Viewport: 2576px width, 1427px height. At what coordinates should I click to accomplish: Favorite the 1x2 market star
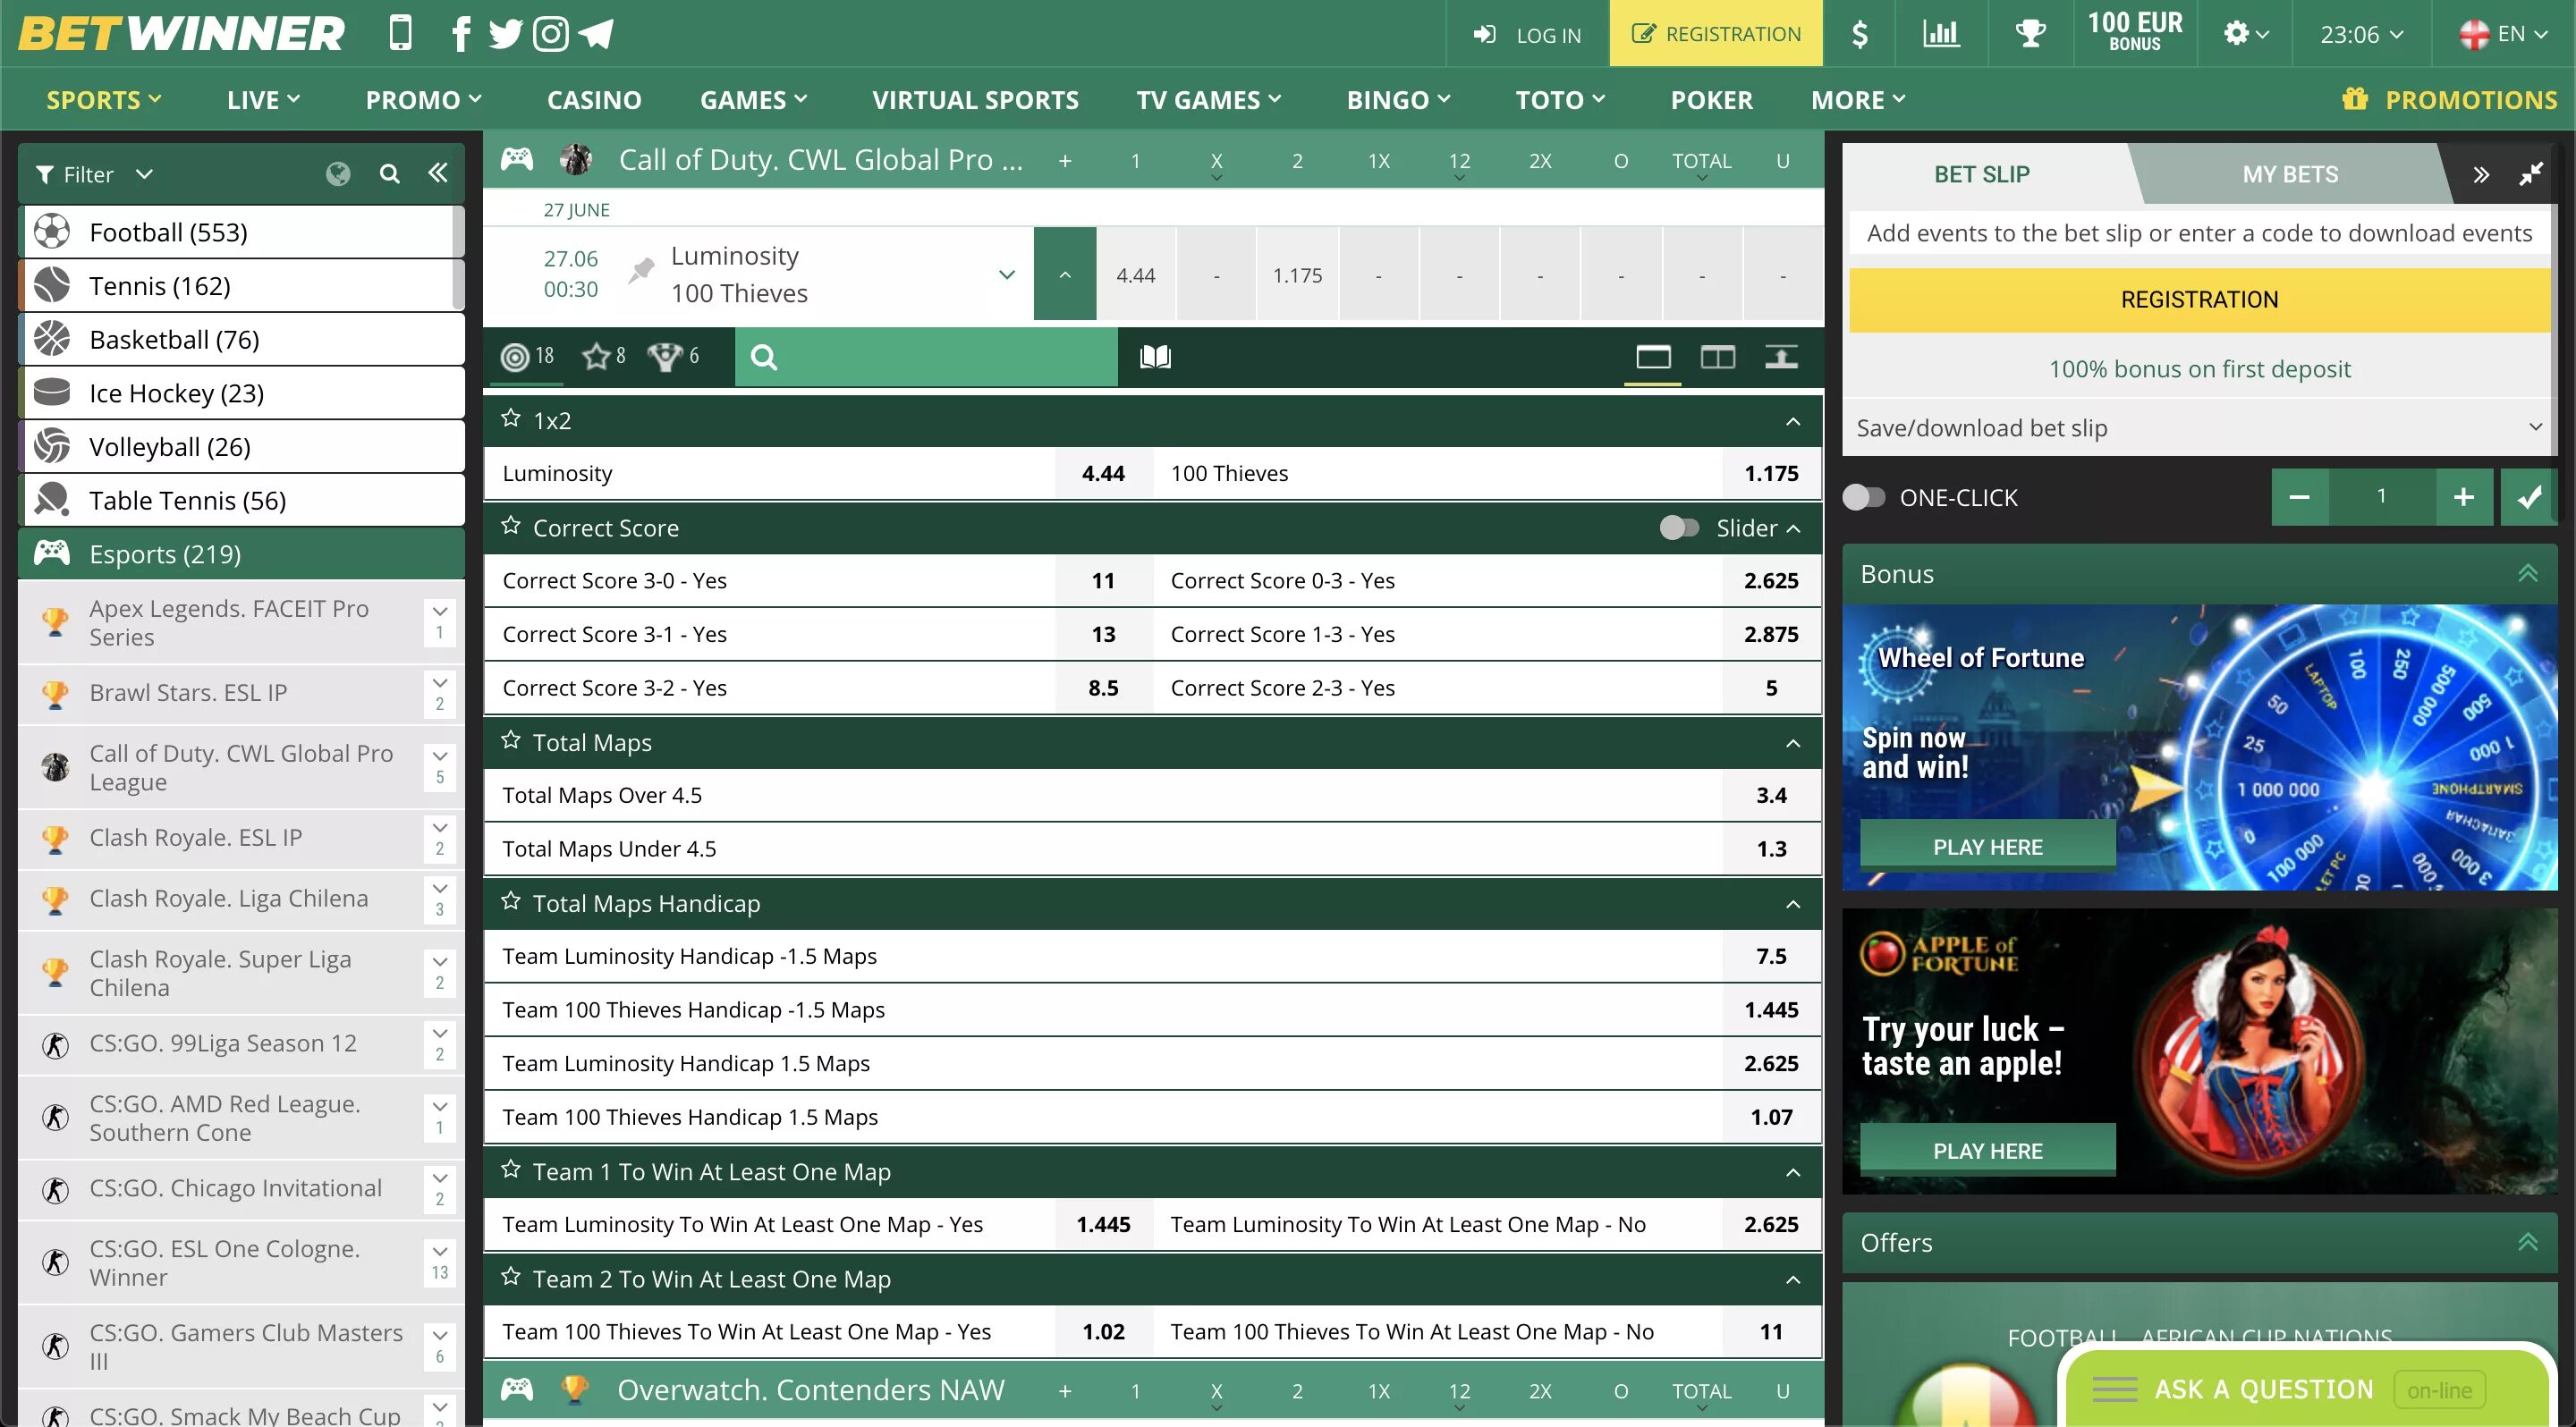pyautogui.click(x=511, y=418)
